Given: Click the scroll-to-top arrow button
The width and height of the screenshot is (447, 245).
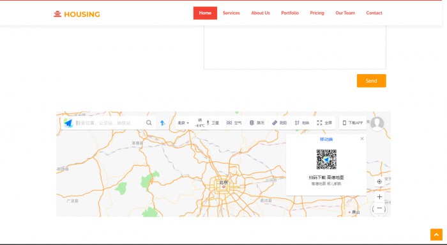Looking at the screenshot, I should (436, 234).
